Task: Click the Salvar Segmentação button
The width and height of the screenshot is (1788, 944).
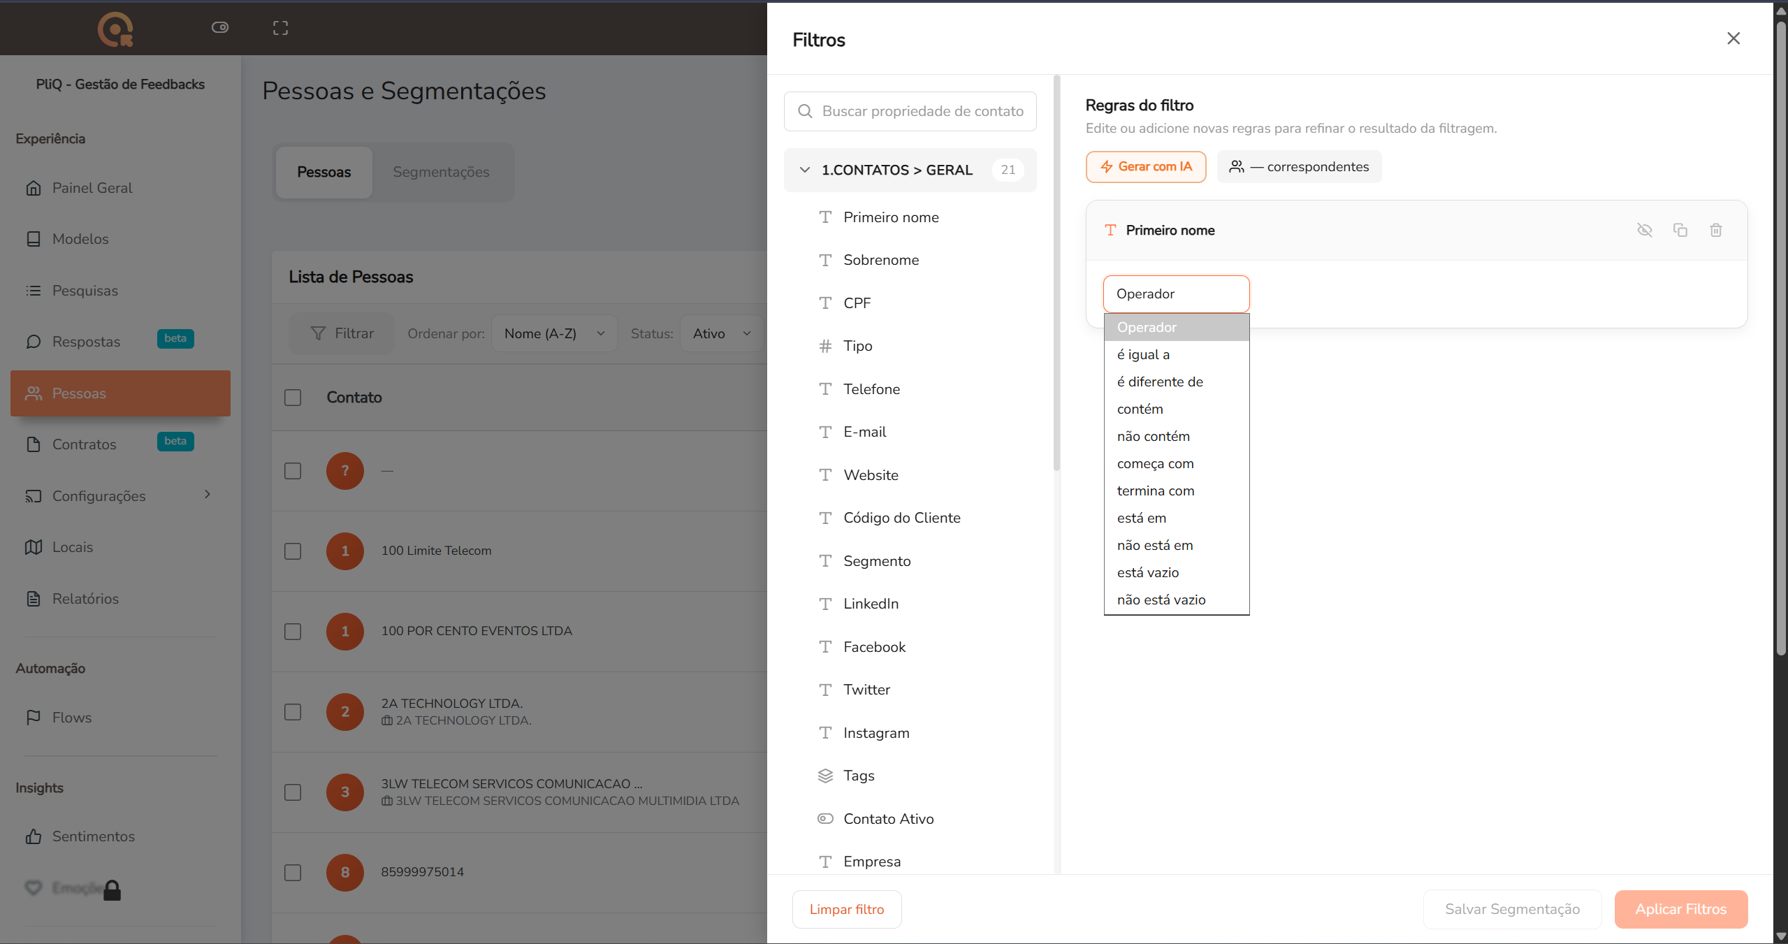Action: pos(1512,909)
